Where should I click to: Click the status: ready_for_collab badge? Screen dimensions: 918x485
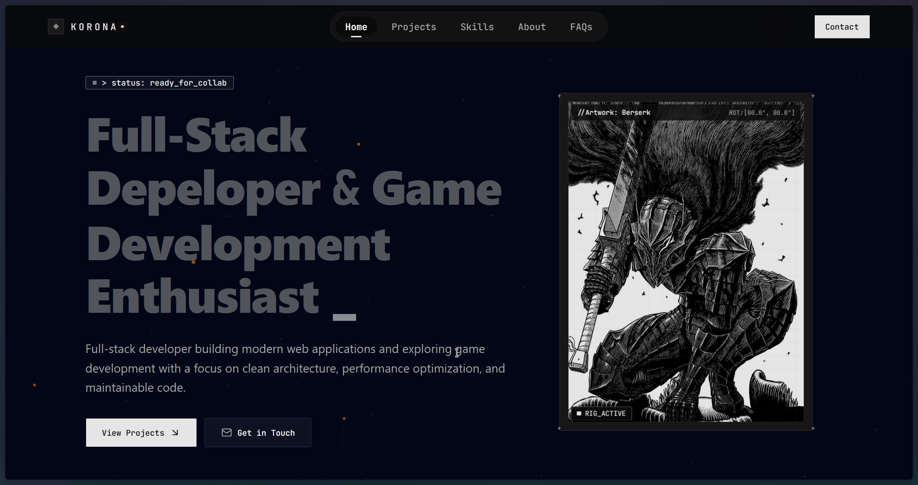160,83
